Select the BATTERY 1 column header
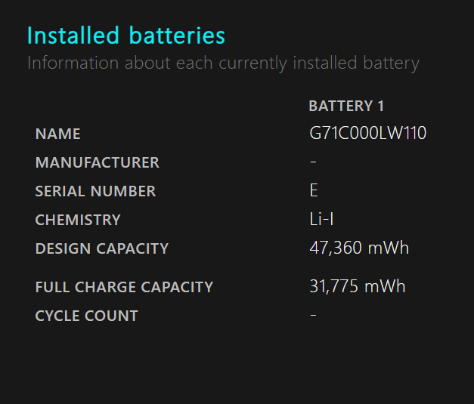 point(346,106)
